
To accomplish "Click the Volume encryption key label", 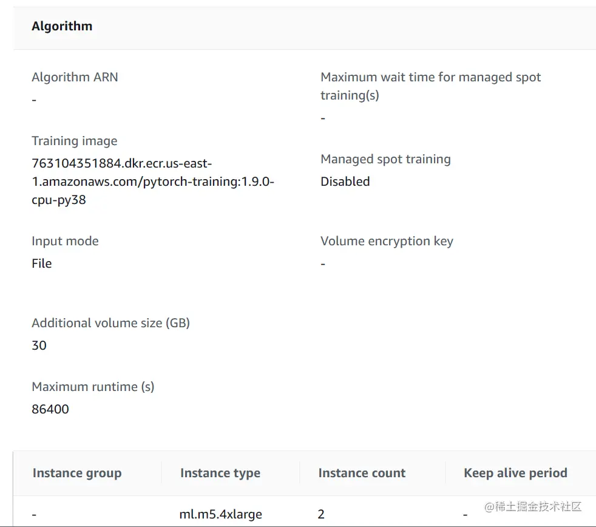I will pyautogui.click(x=387, y=241).
